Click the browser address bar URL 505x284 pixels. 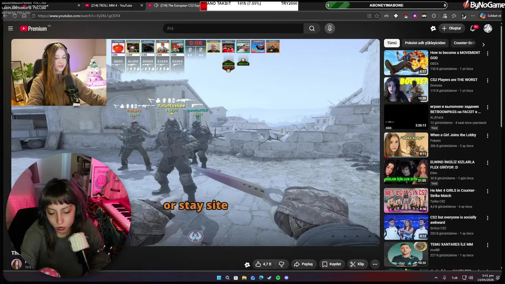coord(79,16)
